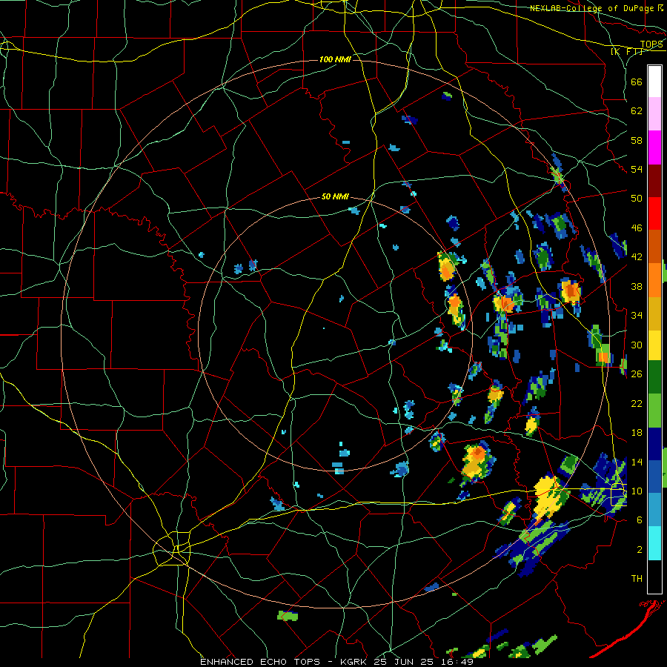Click legend value 54

[637, 169]
